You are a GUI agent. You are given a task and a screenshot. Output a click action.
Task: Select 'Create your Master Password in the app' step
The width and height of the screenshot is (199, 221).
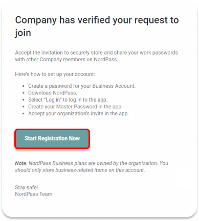[x=75, y=107]
